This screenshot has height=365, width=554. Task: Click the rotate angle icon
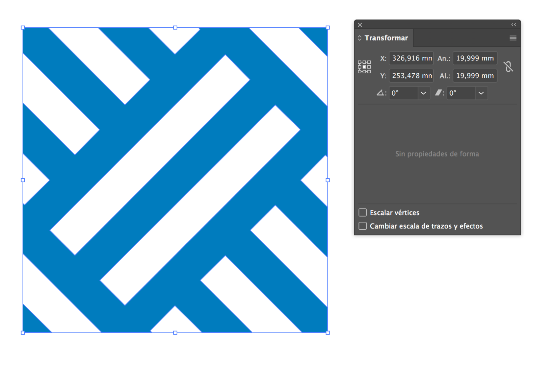coord(380,93)
